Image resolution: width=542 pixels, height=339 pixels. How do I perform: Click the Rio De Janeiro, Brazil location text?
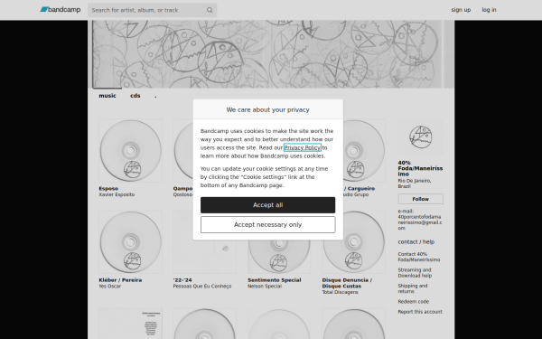coord(415,184)
